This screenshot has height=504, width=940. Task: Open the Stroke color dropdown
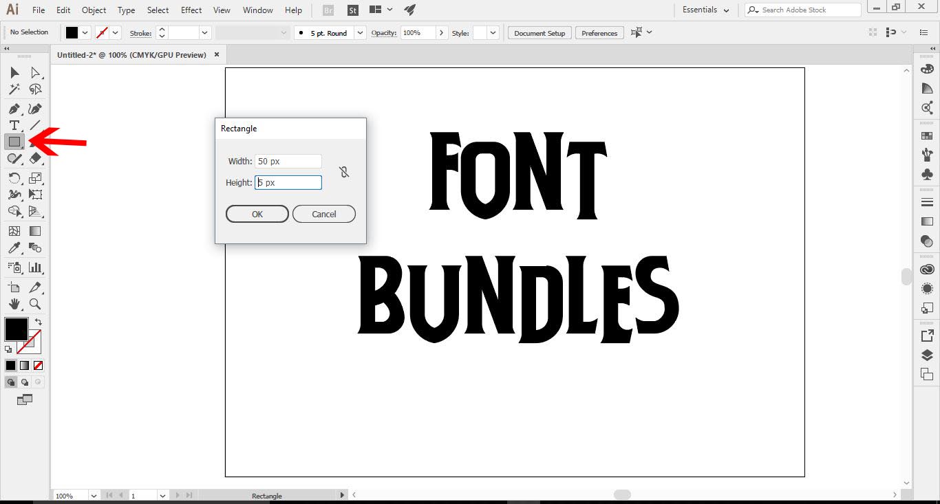pos(116,32)
